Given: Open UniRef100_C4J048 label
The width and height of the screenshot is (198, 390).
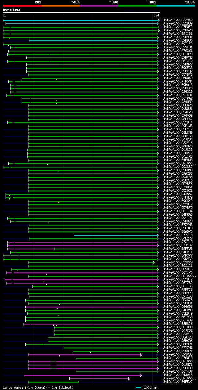Looking at the screenshot, I should pyautogui.click(x=178, y=375).
